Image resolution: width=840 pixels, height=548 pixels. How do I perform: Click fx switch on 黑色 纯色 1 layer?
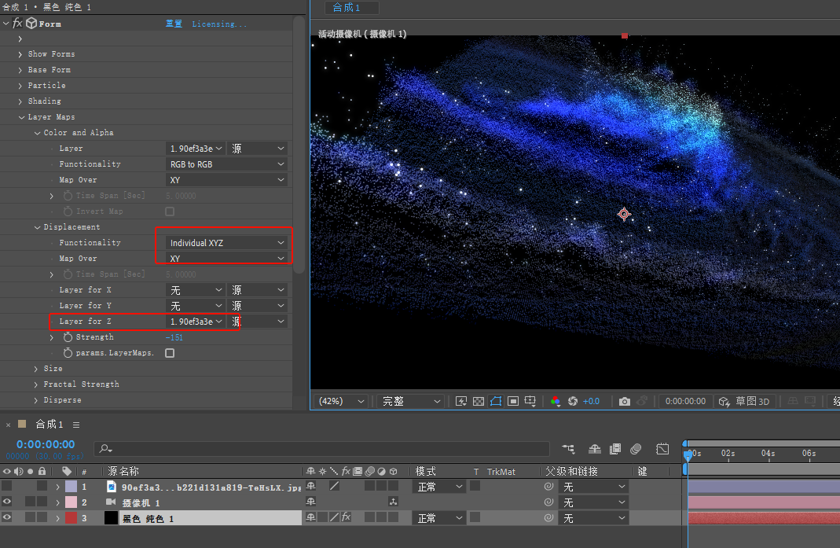[346, 517]
